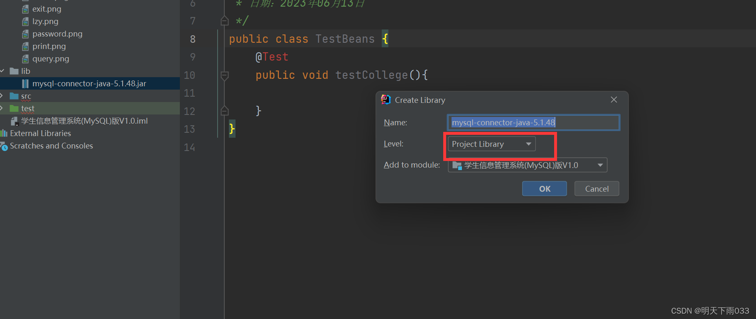Screen dimensions: 756x319
Task: Click the IntelliJ logo in Create Library dialog
Action: click(x=386, y=100)
